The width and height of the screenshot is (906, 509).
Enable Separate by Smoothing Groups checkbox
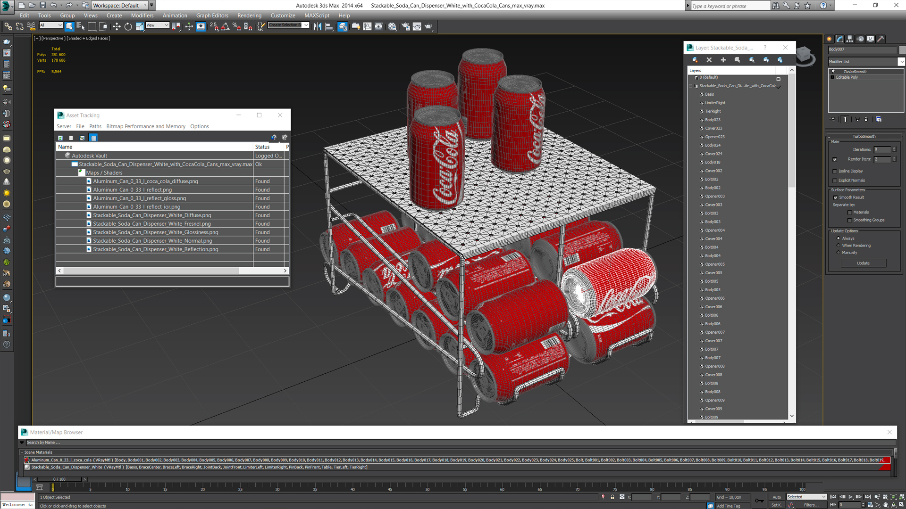click(849, 220)
